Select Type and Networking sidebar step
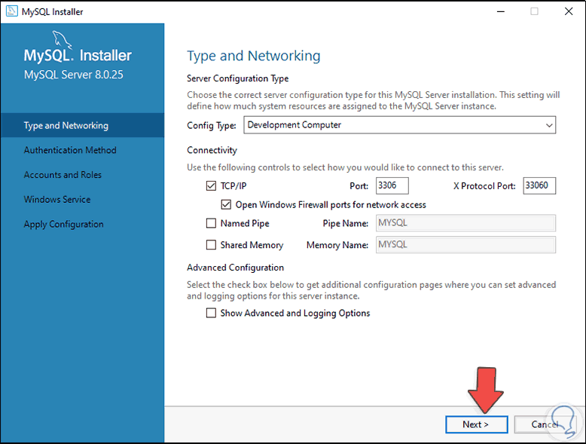This screenshot has width=586, height=444. click(82, 125)
